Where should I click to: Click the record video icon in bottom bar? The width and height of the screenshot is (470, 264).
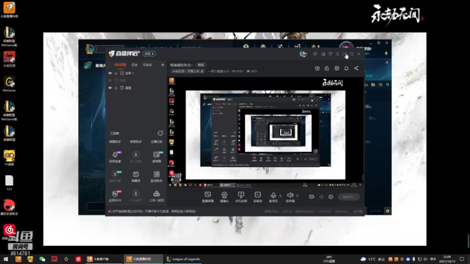click(312, 197)
